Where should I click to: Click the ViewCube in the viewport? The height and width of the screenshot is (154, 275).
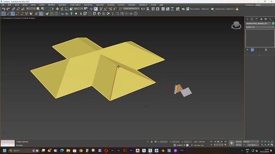(x=236, y=25)
